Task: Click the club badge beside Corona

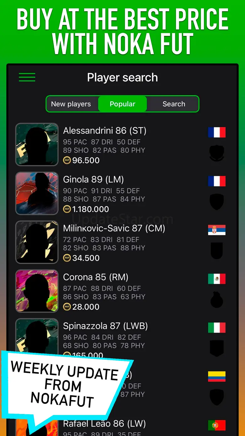Action: [217, 300]
